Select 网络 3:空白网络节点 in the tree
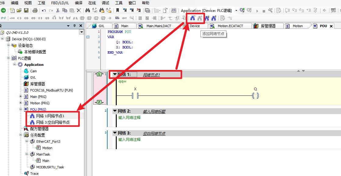Screen dimensions: 341x176 [x=53, y=122]
